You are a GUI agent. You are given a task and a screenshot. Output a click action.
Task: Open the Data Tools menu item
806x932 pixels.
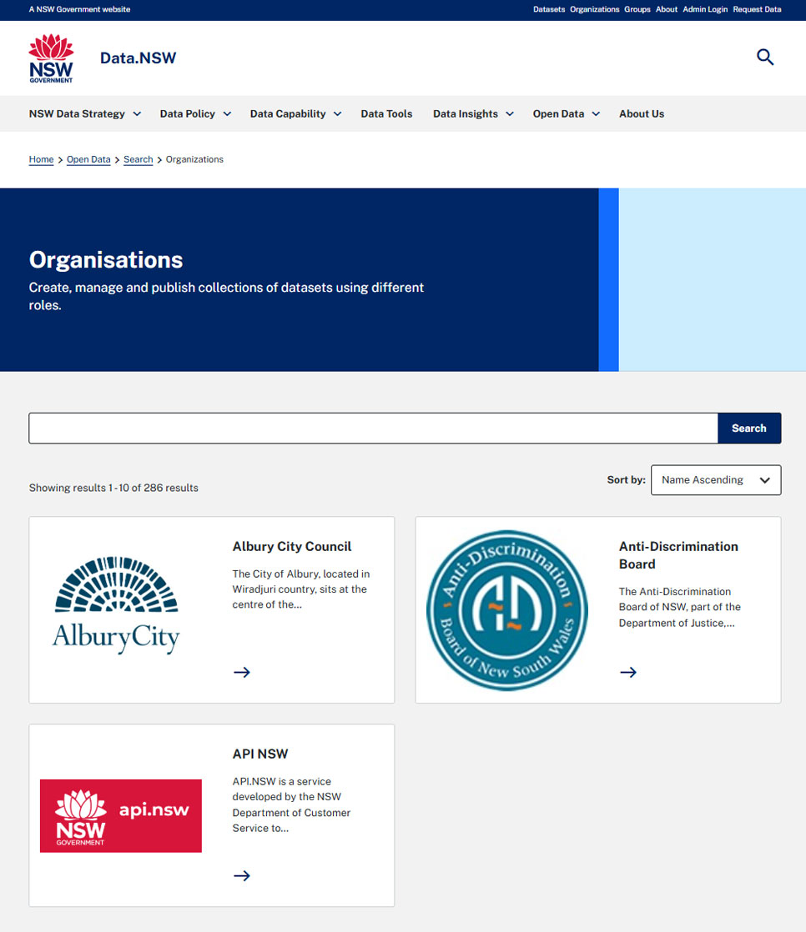386,113
